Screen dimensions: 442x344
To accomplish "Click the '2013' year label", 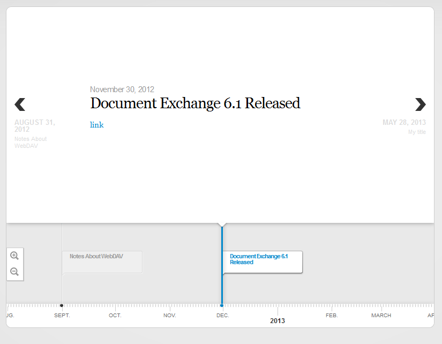I will (278, 321).
